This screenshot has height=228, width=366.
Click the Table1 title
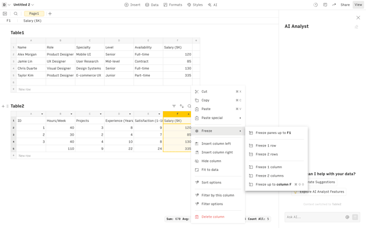[17, 33]
